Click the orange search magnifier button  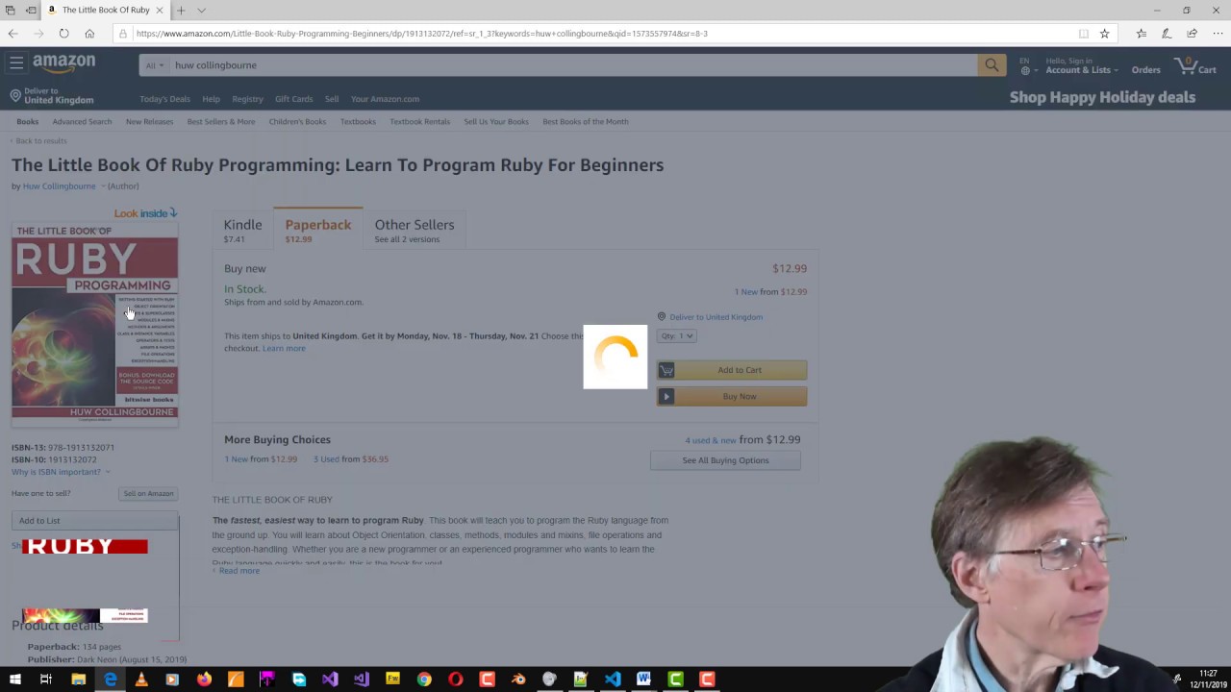coord(992,64)
